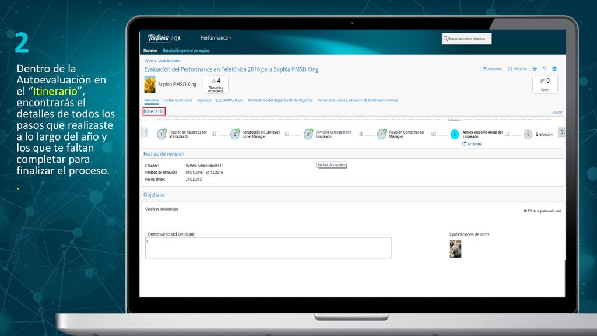
Task: Click the Telefónica logo
Action: coord(158,38)
